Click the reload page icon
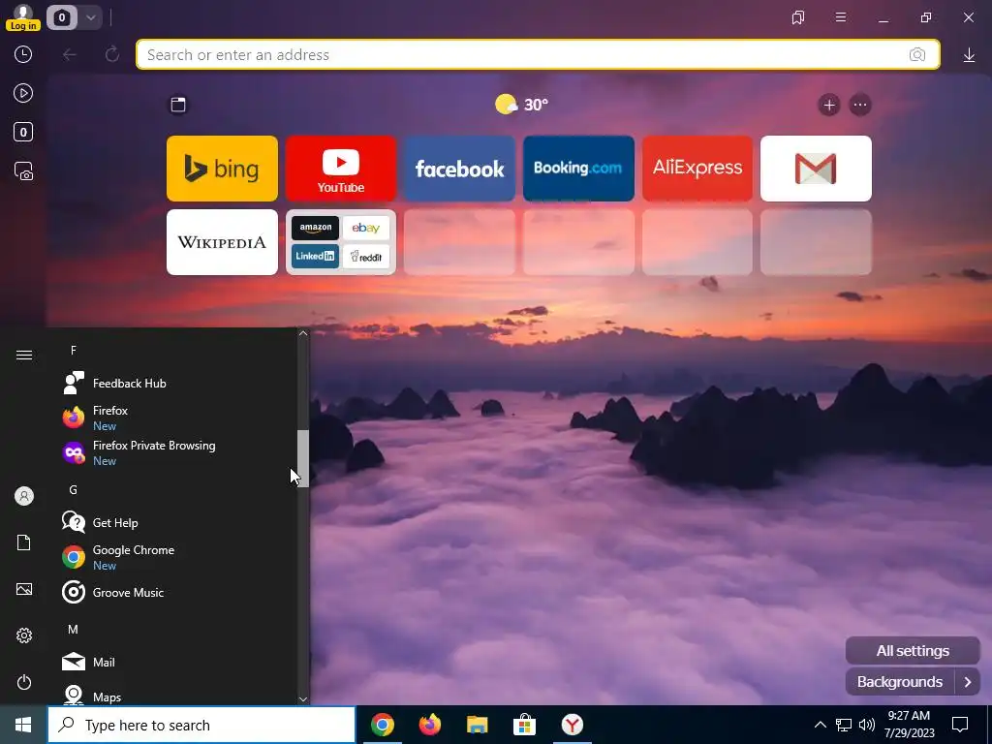Screen dimensions: 992x744 pyautogui.click(x=112, y=54)
